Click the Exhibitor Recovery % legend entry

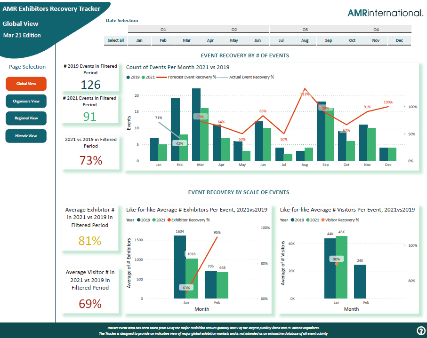(189, 220)
